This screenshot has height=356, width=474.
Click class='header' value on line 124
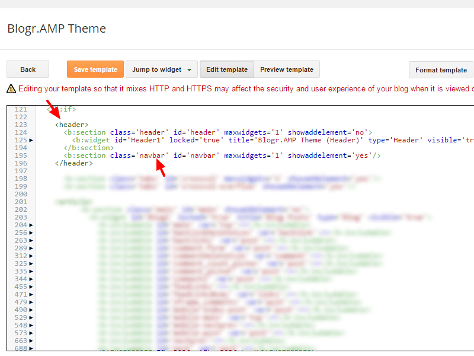[139, 132]
